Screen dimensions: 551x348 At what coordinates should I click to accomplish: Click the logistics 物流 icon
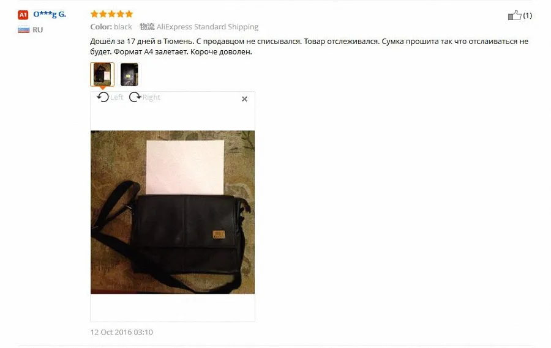pos(147,27)
